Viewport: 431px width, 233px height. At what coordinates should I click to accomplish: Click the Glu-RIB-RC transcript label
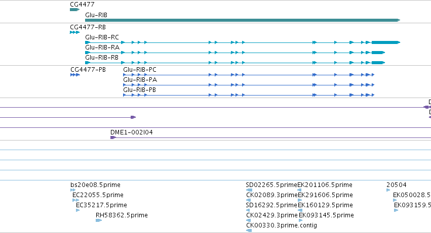[x=102, y=37]
